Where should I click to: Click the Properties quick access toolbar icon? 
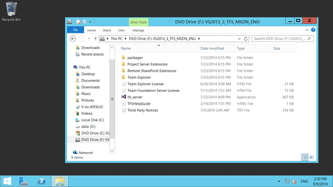(79, 22)
